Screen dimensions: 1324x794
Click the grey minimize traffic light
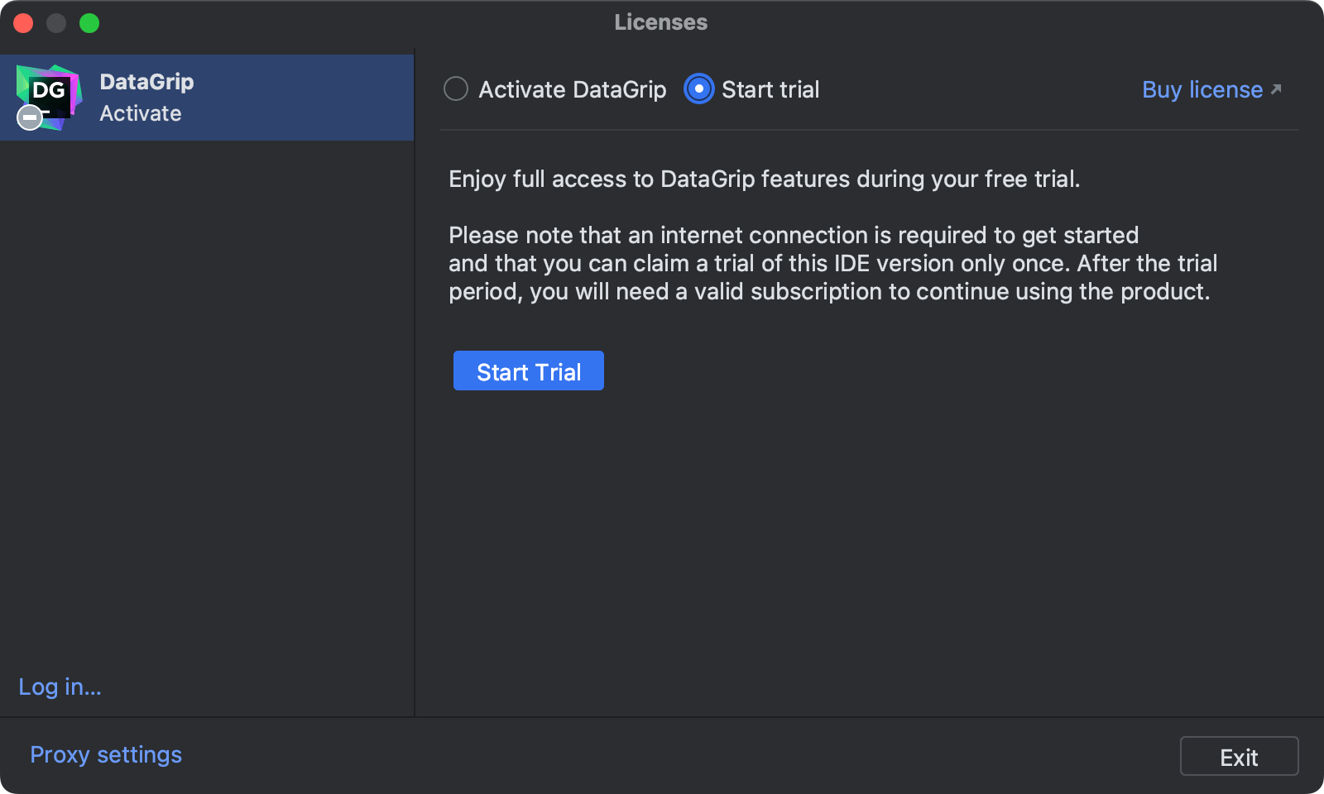pos(56,22)
